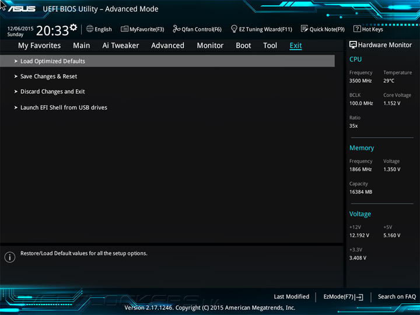Image resolution: width=420 pixels, height=315 pixels.
Task: Launch EZ Tuning Wizard lightbulb icon
Action: (x=234, y=29)
